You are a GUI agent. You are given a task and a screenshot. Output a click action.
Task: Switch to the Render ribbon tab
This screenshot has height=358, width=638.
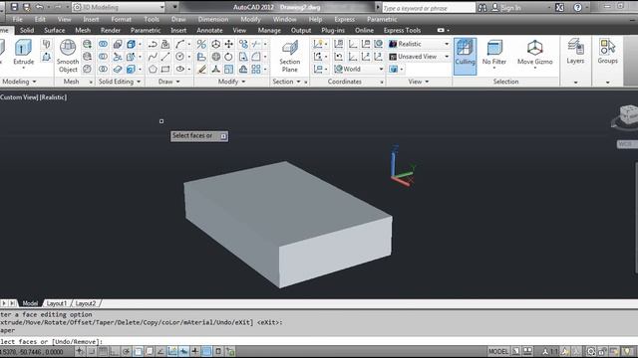click(x=111, y=30)
